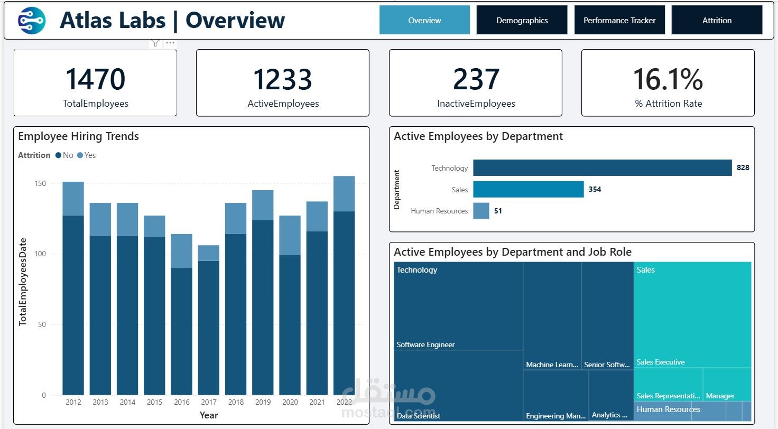Click the Sales bar showing 354 employees

(529, 189)
